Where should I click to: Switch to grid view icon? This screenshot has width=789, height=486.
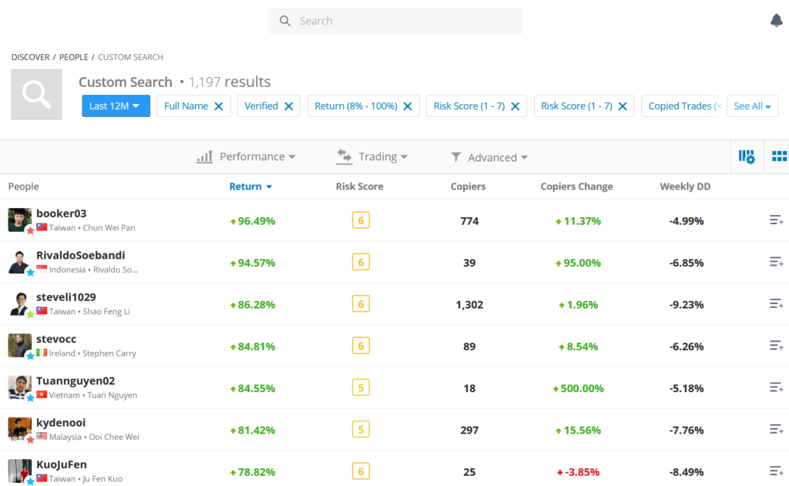pos(779,156)
